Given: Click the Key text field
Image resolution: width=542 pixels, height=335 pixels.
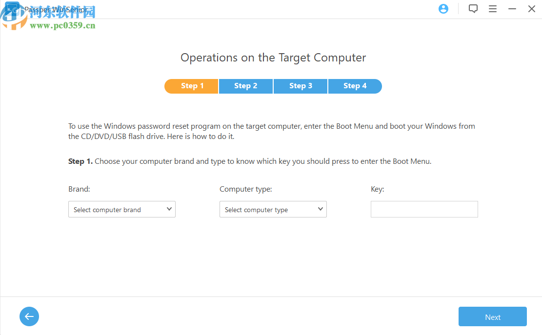Looking at the screenshot, I should pos(424,209).
